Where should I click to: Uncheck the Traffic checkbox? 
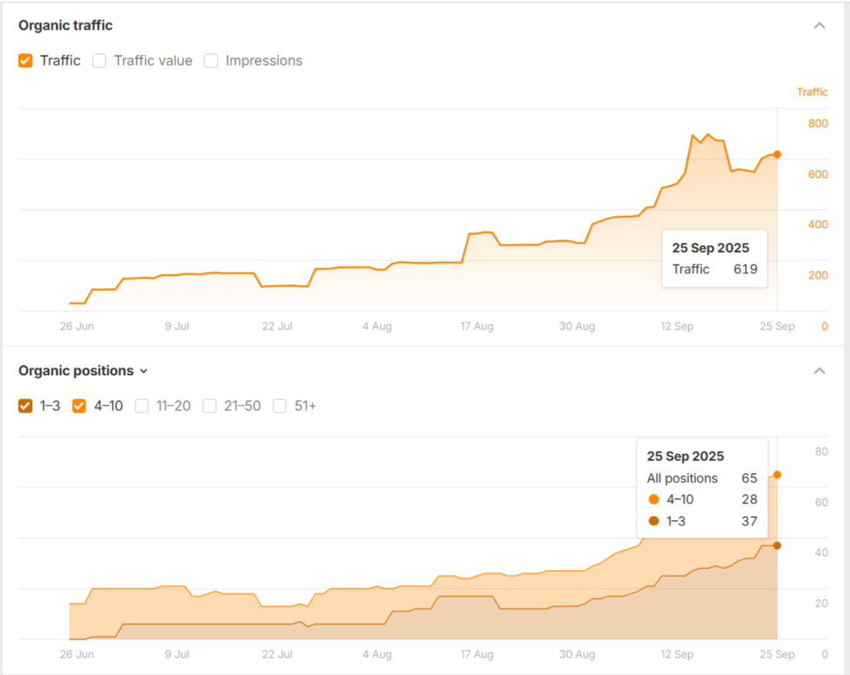(26, 61)
